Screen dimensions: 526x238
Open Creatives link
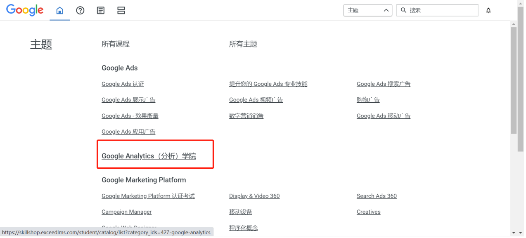(369, 212)
